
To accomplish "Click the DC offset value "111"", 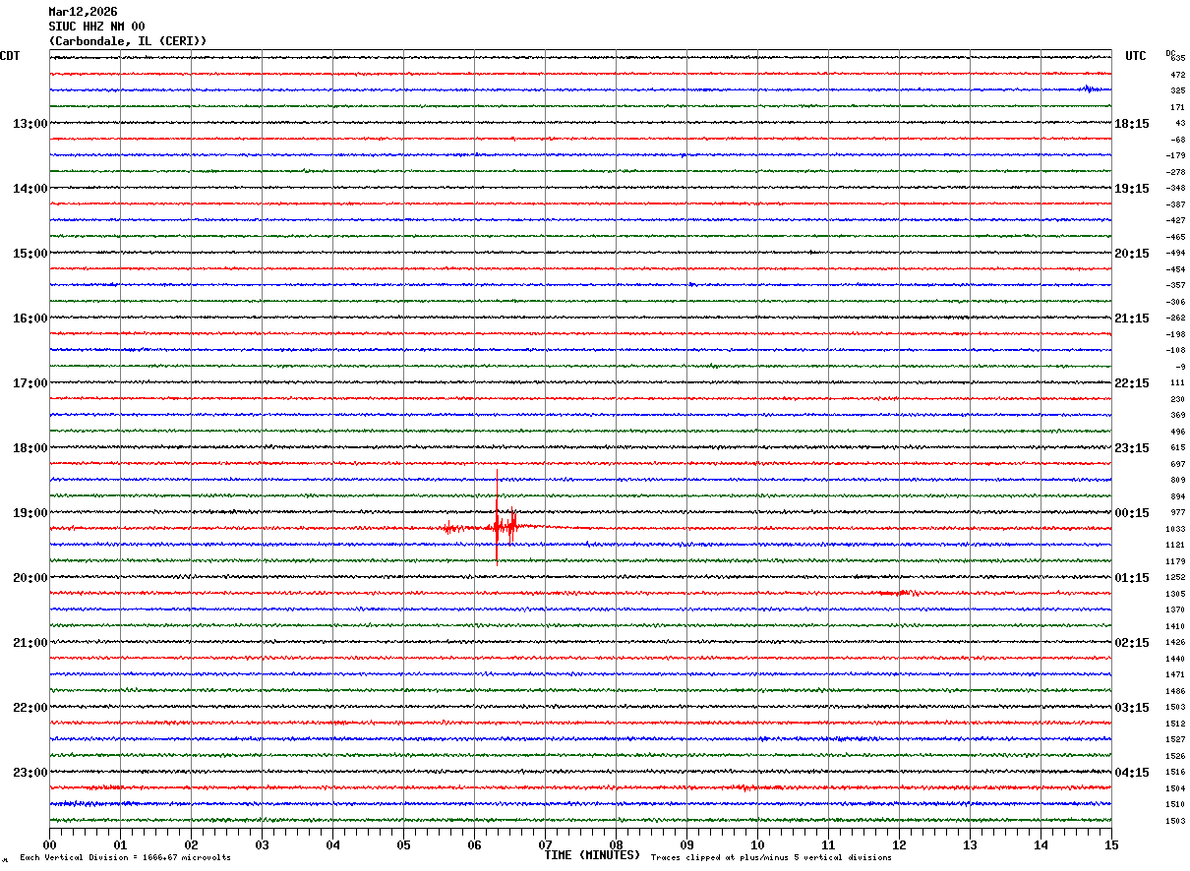I will pos(1177,382).
